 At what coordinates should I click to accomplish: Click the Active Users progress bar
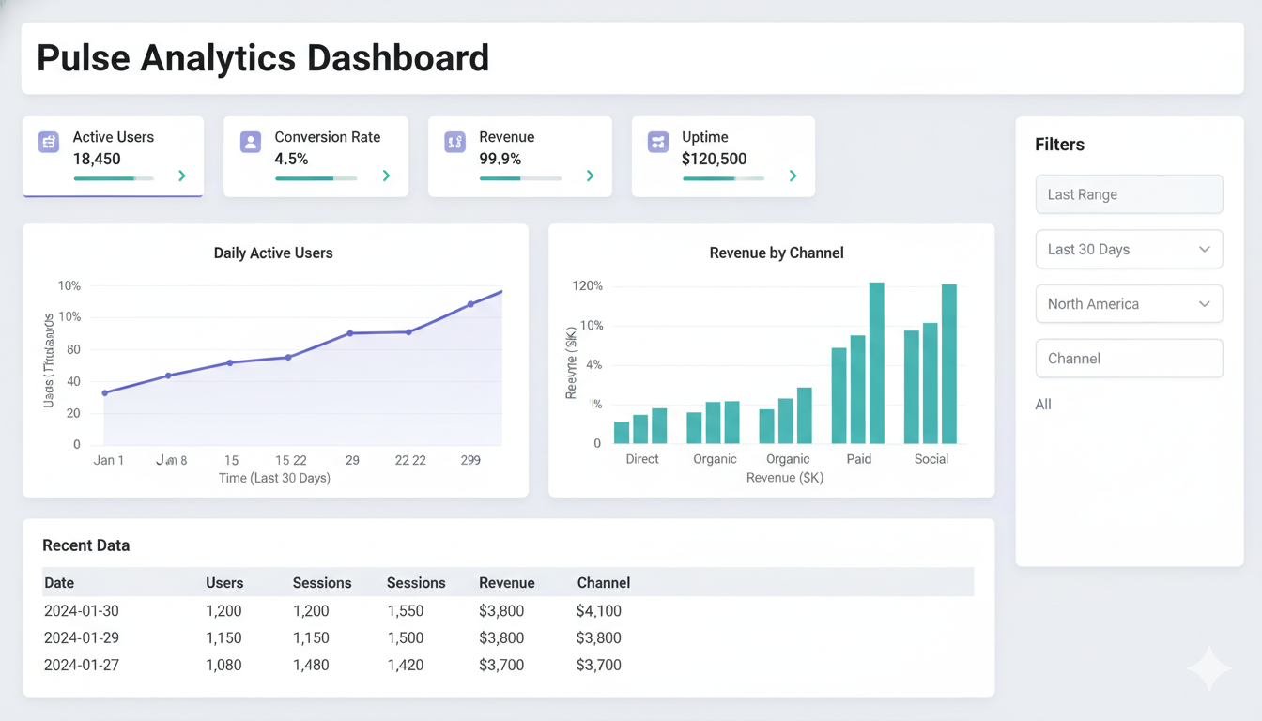113,178
